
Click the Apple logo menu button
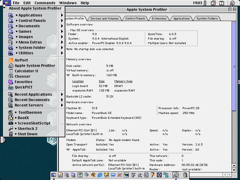pyautogui.click(x=7, y=3)
